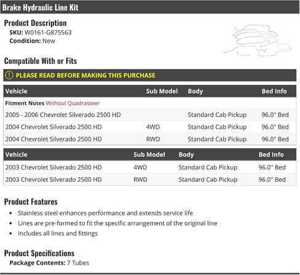Click the Body header in second table
This screenshot has width=300, height=275.
(186, 154)
